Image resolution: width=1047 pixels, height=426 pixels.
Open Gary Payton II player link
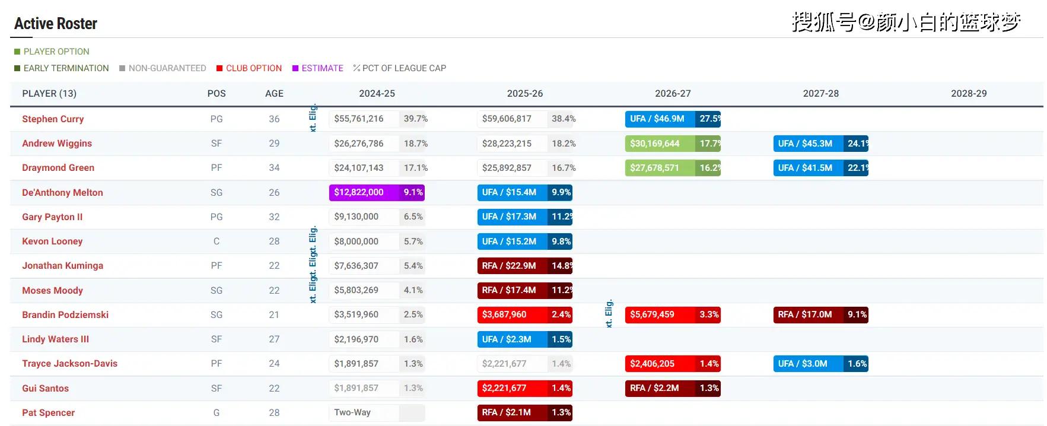point(52,217)
